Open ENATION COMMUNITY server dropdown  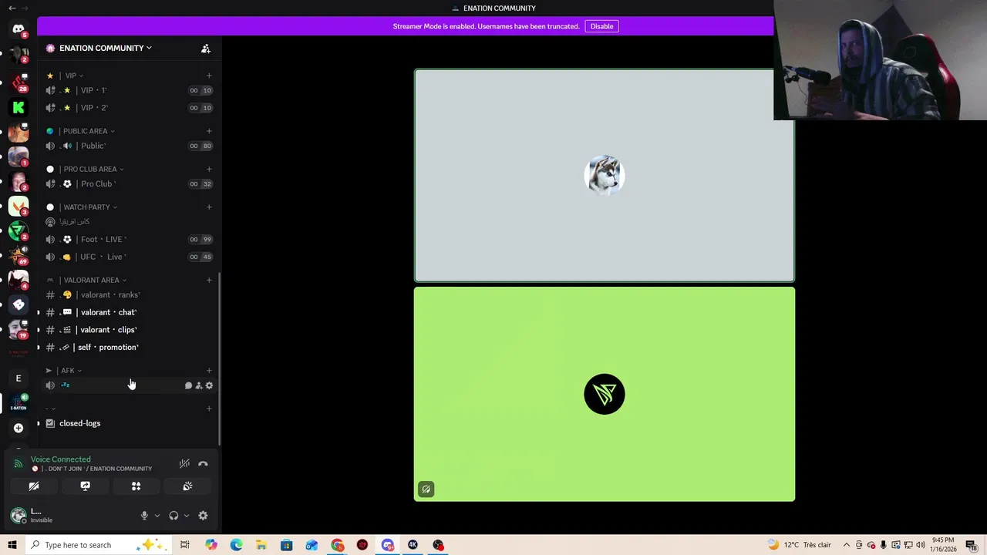coord(105,48)
